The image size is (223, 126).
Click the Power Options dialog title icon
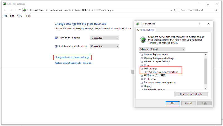click(137, 24)
